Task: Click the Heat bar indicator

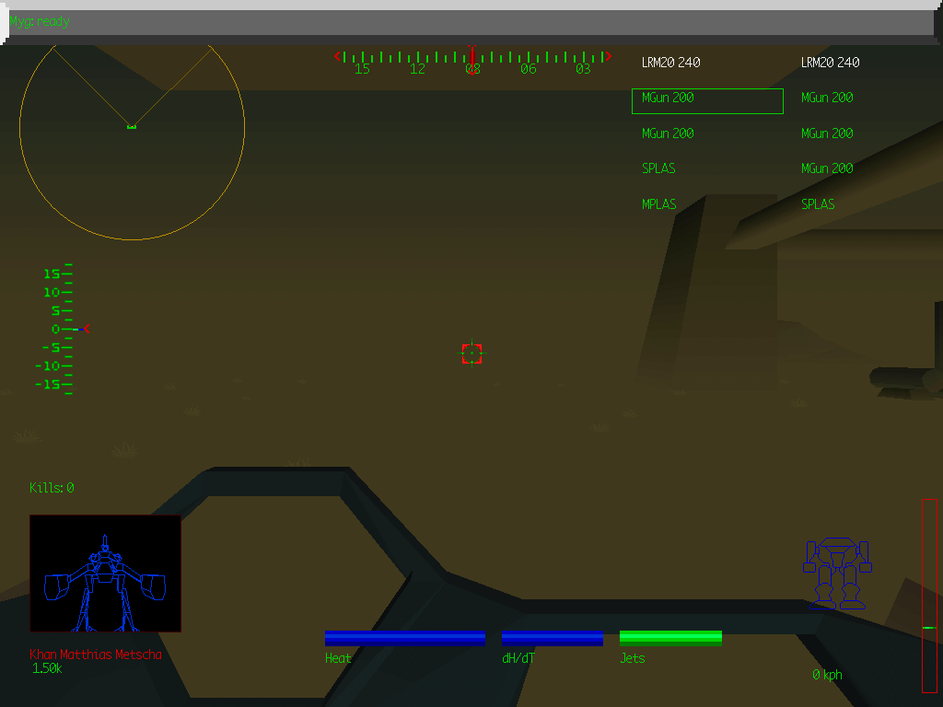Action: pos(405,637)
